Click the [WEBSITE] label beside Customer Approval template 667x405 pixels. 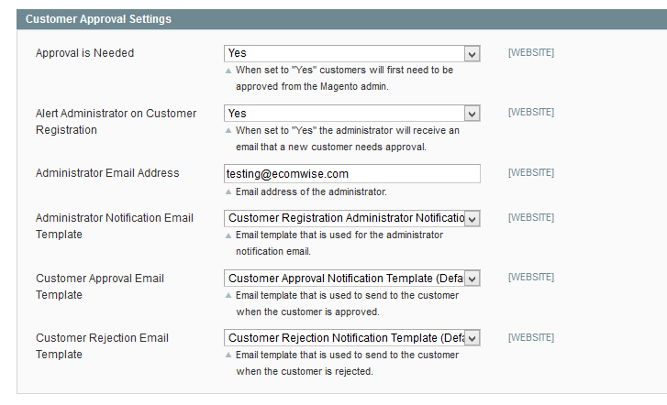[531, 277]
